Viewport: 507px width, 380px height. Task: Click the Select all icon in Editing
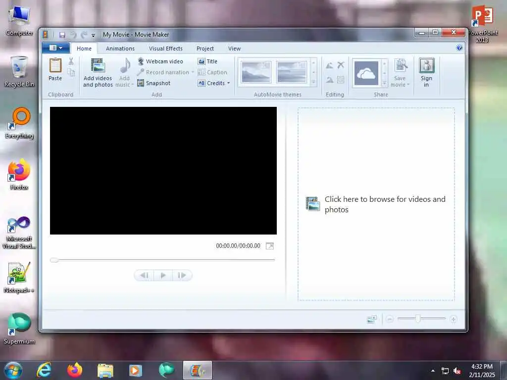(x=341, y=80)
